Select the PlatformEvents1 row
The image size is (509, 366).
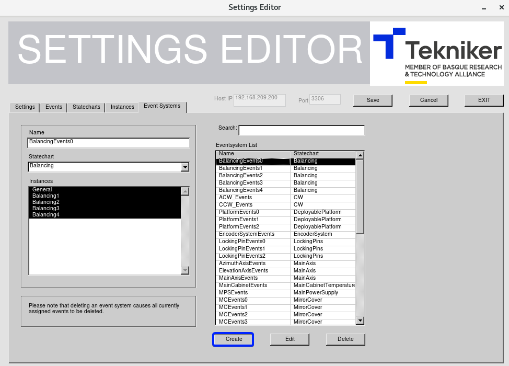pyautogui.click(x=286, y=220)
